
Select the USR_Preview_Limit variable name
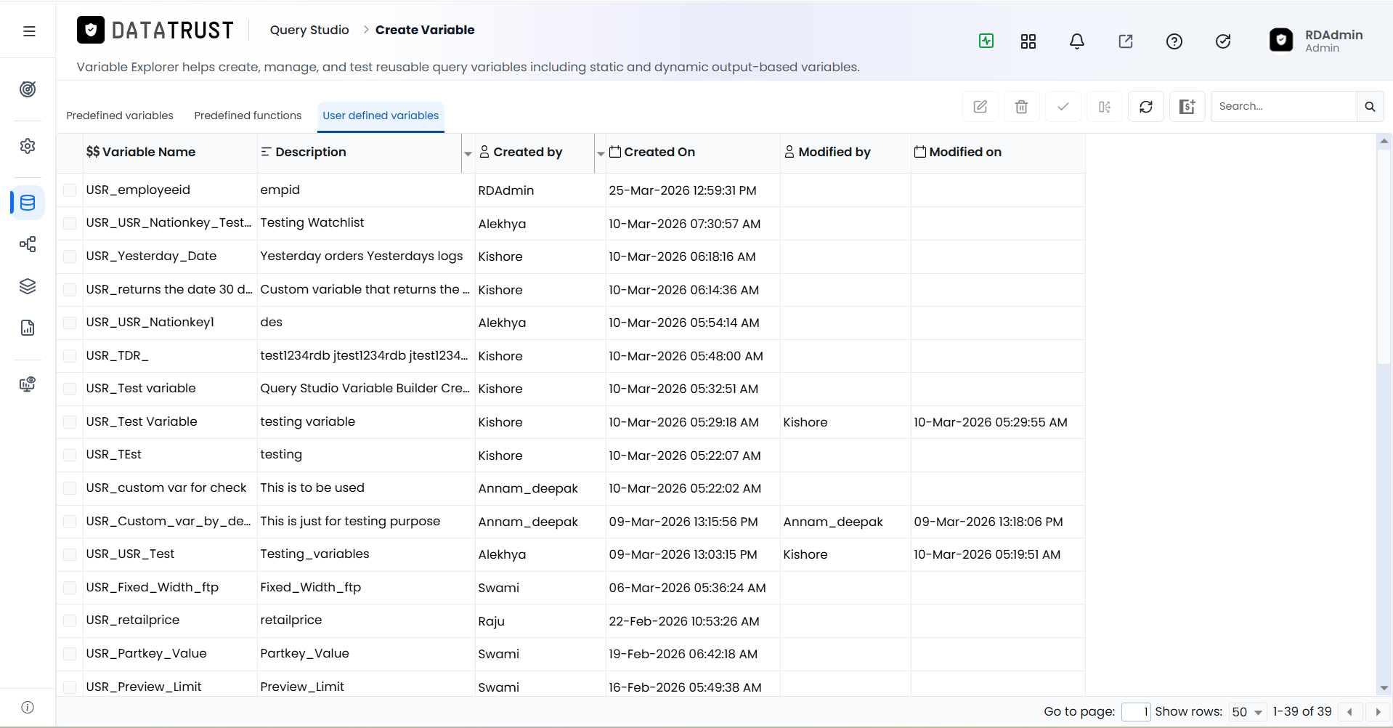[x=144, y=687]
